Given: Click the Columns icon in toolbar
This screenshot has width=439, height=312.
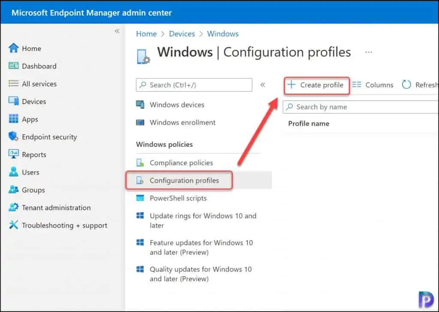Looking at the screenshot, I should click(x=356, y=84).
